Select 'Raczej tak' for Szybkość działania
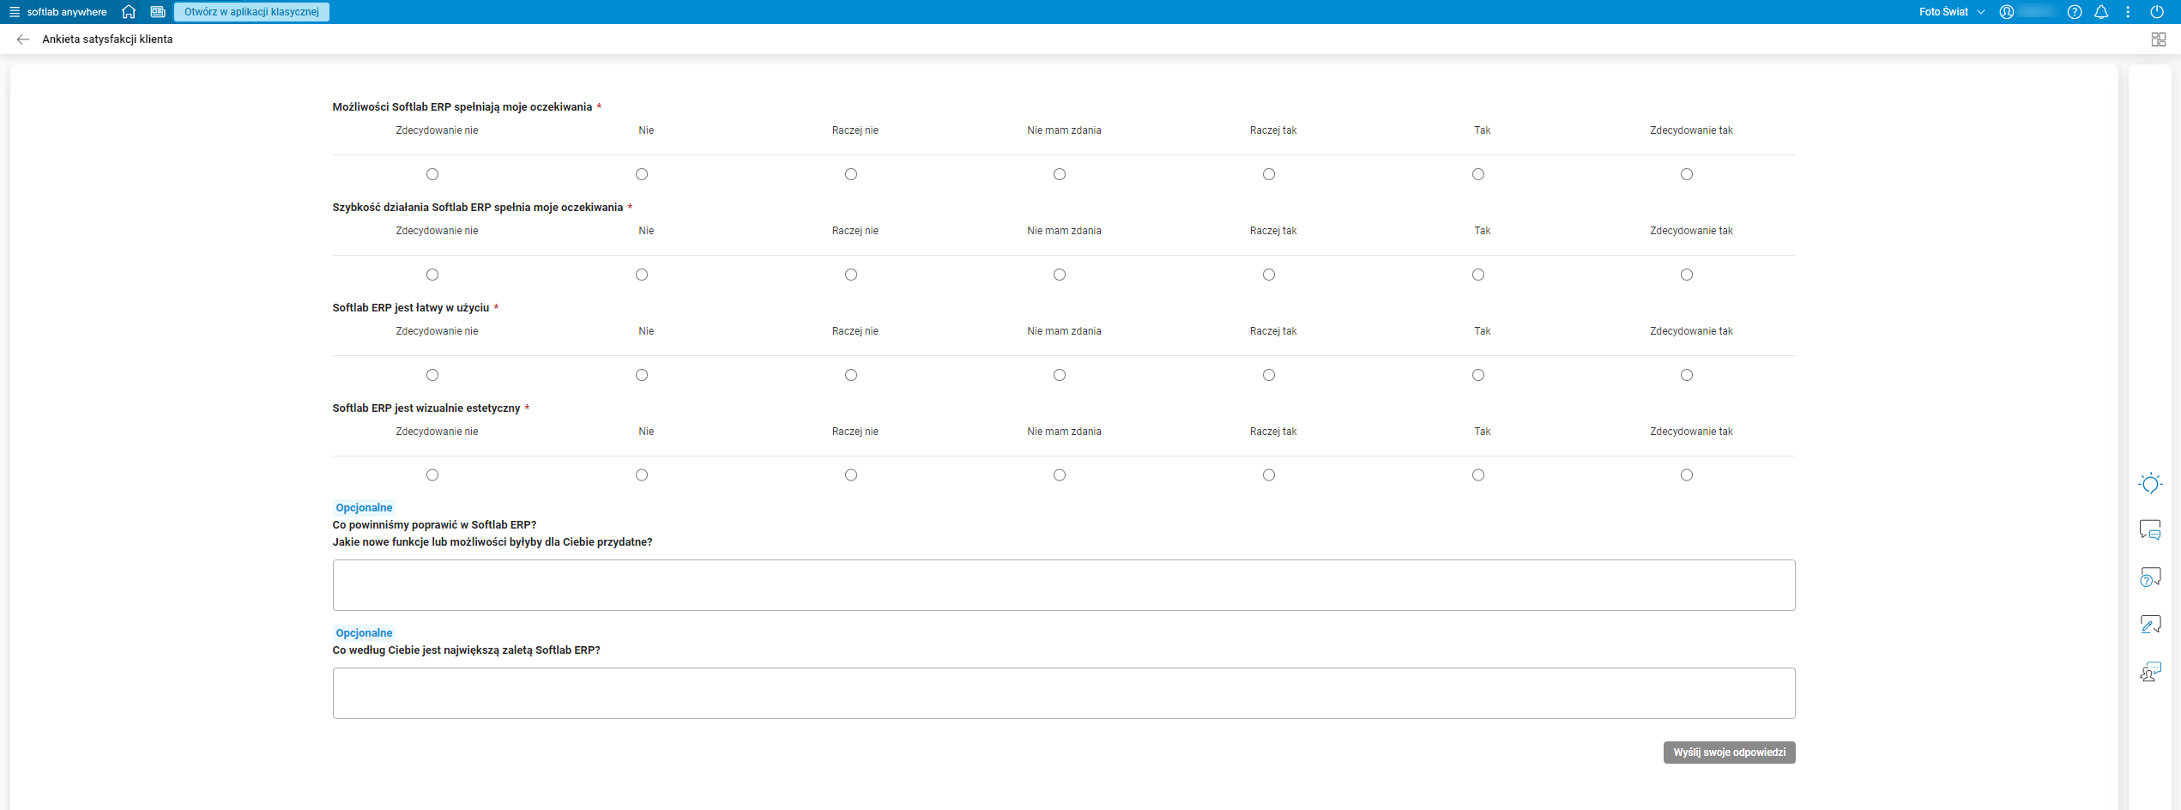Image resolution: width=2181 pixels, height=810 pixels. (1269, 275)
